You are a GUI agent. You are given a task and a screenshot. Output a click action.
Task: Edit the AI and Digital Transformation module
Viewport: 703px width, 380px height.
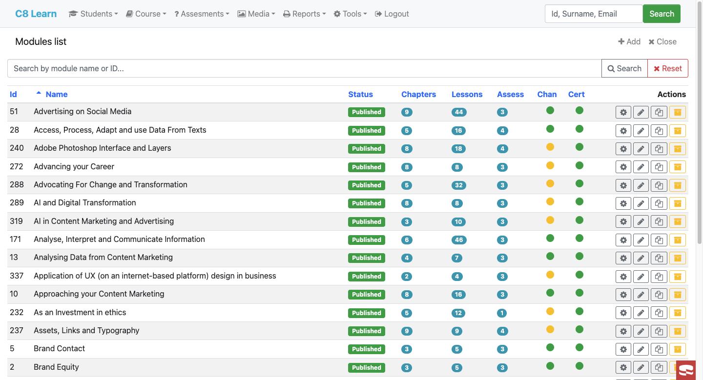[x=641, y=203]
